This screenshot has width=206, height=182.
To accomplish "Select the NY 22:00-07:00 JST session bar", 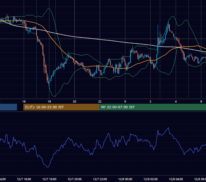I will tap(152, 107).
